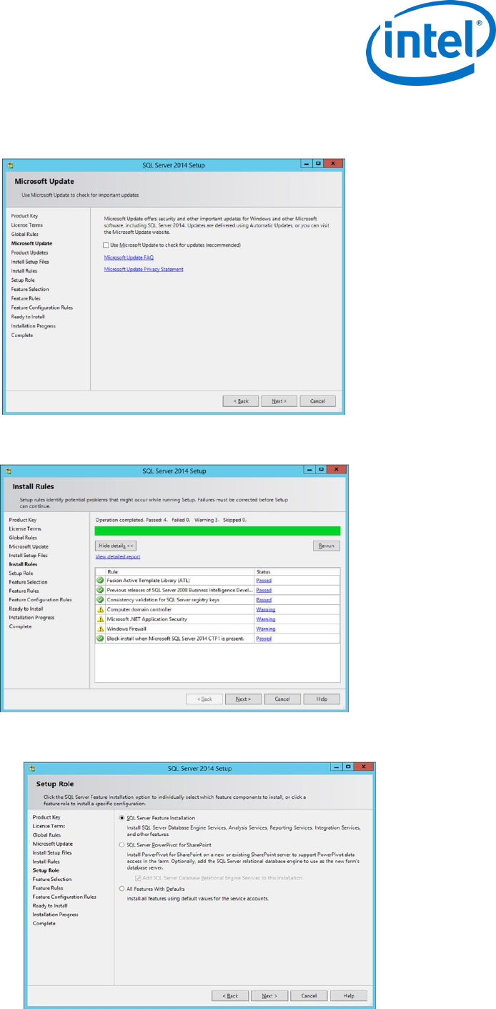This screenshot has width=496, height=1009.
Task: Select Feature Selection step in Setup Role window
Action: (51, 879)
